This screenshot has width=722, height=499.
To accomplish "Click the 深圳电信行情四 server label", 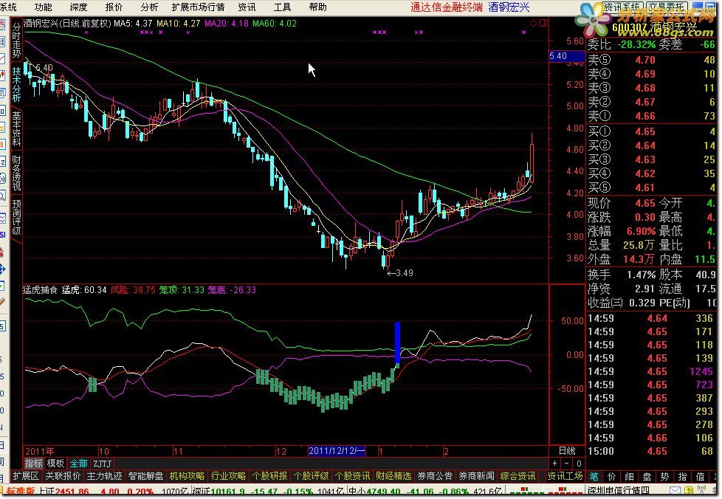I will point(619,491).
